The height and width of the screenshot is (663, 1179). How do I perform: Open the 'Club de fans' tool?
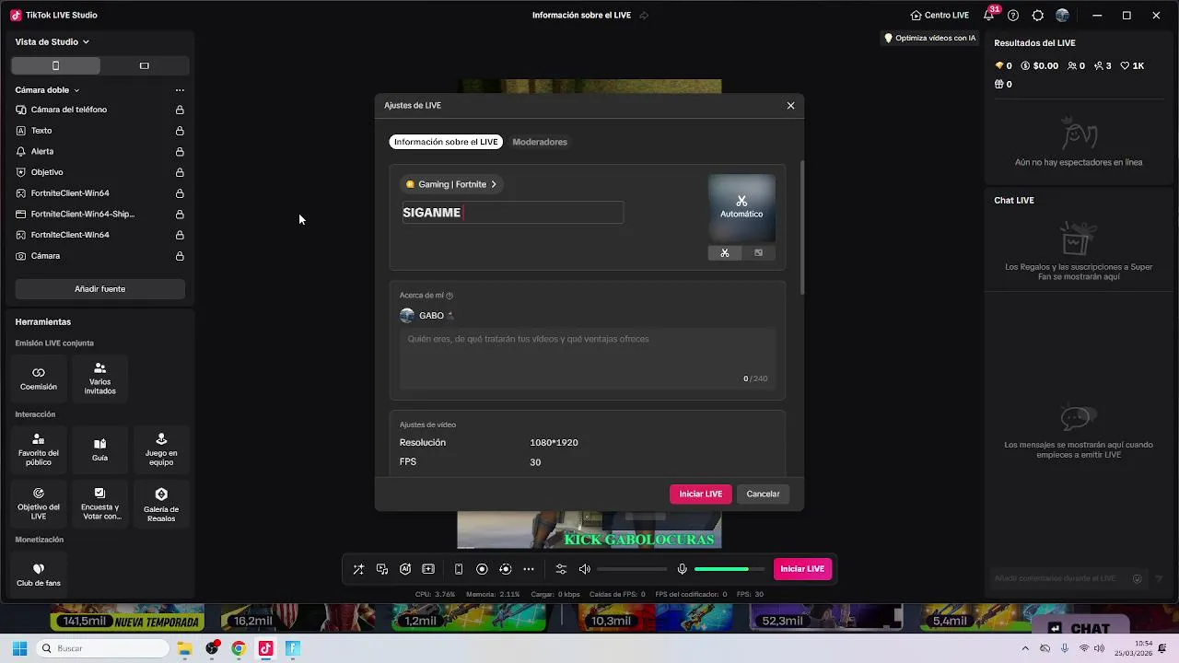pyautogui.click(x=39, y=575)
